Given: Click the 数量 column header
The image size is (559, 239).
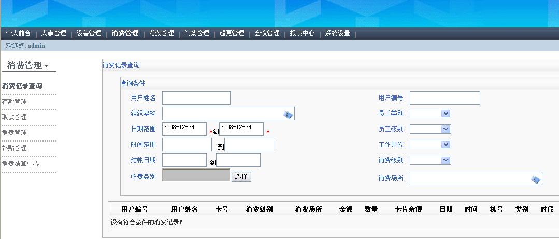Looking at the screenshot, I should point(371,209).
